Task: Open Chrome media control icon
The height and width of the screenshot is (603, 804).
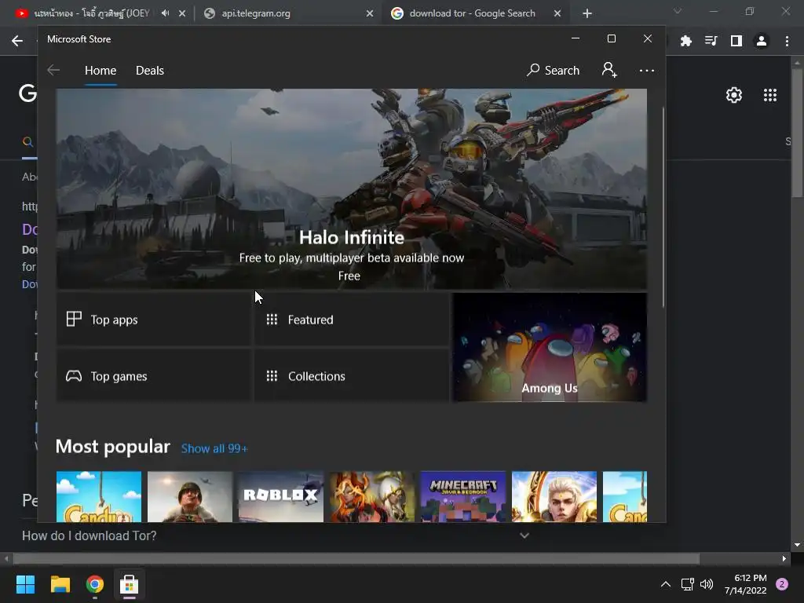Action: tap(711, 41)
